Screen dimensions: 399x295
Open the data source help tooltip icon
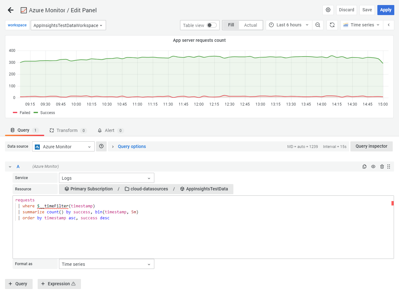point(101,146)
